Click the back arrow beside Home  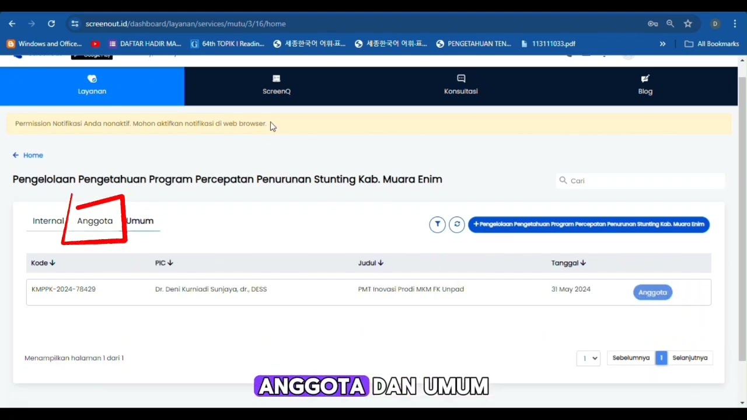point(16,155)
